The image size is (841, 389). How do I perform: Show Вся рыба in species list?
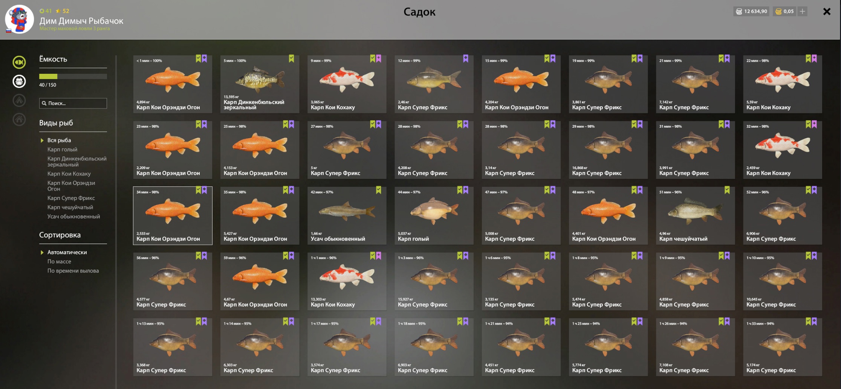pyautogui.click(x=59, y=140)
